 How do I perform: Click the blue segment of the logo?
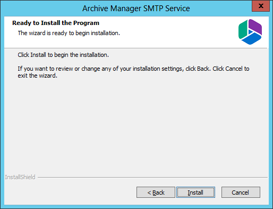click(251, 39)
